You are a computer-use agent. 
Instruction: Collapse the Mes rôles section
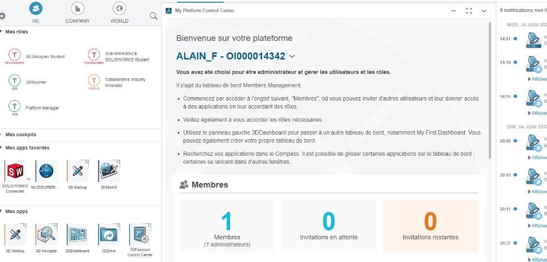coord(2,32)
